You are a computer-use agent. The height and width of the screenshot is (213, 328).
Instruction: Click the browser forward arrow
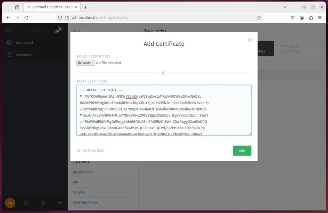coord(17,18)
